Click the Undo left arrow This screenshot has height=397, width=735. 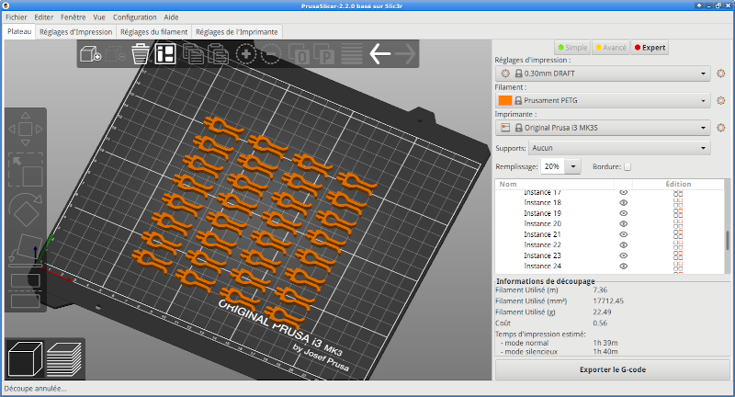379,54
